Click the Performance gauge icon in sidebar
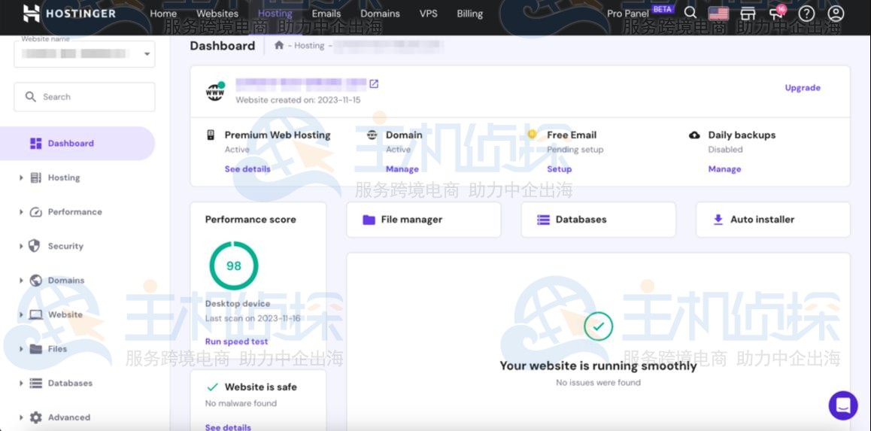Image resolution: width=871 pixels, height=431 pixels. pos(35,212)
